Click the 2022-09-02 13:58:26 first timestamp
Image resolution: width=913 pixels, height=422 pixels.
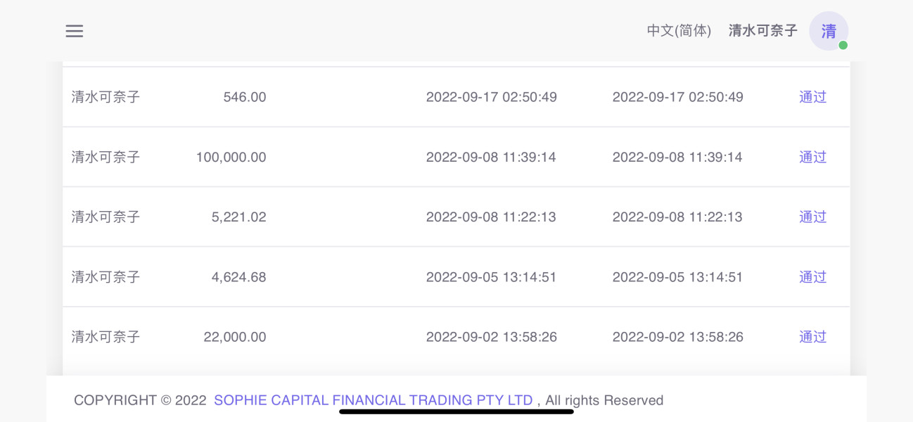(492, 337)
